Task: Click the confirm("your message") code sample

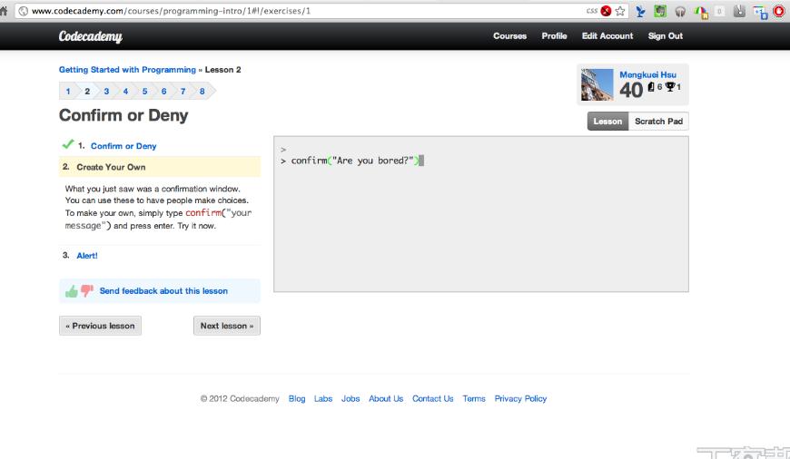Action: click(x=158, y=219)
